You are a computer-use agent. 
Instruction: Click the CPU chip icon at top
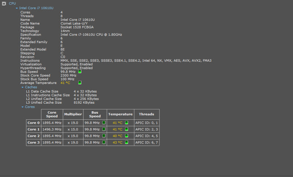tap(4, 4)
